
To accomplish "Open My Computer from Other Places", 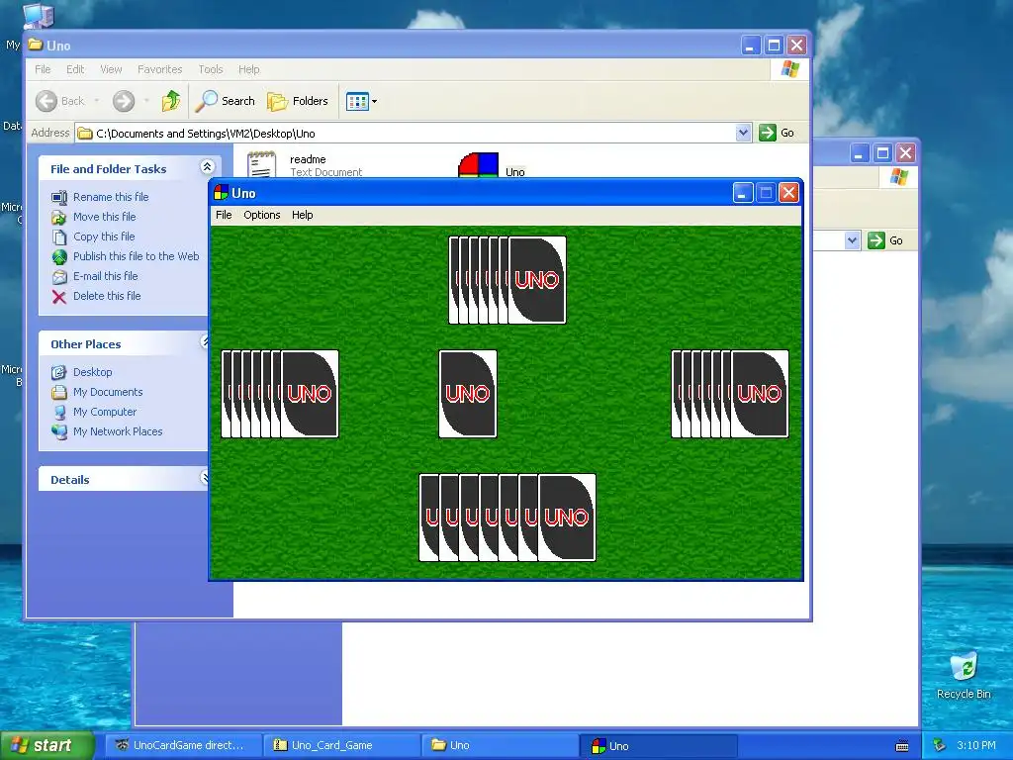I will (105, 412).
